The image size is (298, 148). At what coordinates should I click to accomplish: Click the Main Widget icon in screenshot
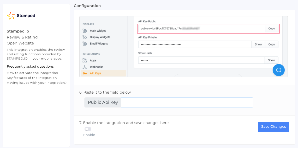coord(85,31)
